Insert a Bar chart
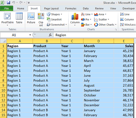Screen dimensions: 136x118 pos(86,25)
